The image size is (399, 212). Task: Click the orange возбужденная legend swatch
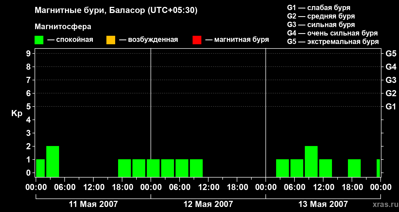[x=111, y=40]
